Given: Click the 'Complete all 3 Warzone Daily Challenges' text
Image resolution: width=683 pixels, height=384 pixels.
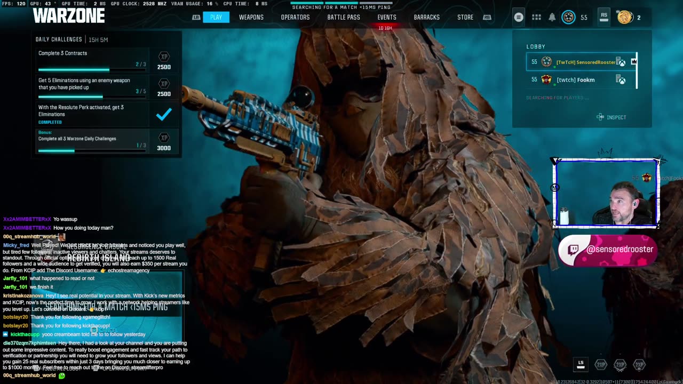Looking at the screenshot, I should [x=77, y=139].
